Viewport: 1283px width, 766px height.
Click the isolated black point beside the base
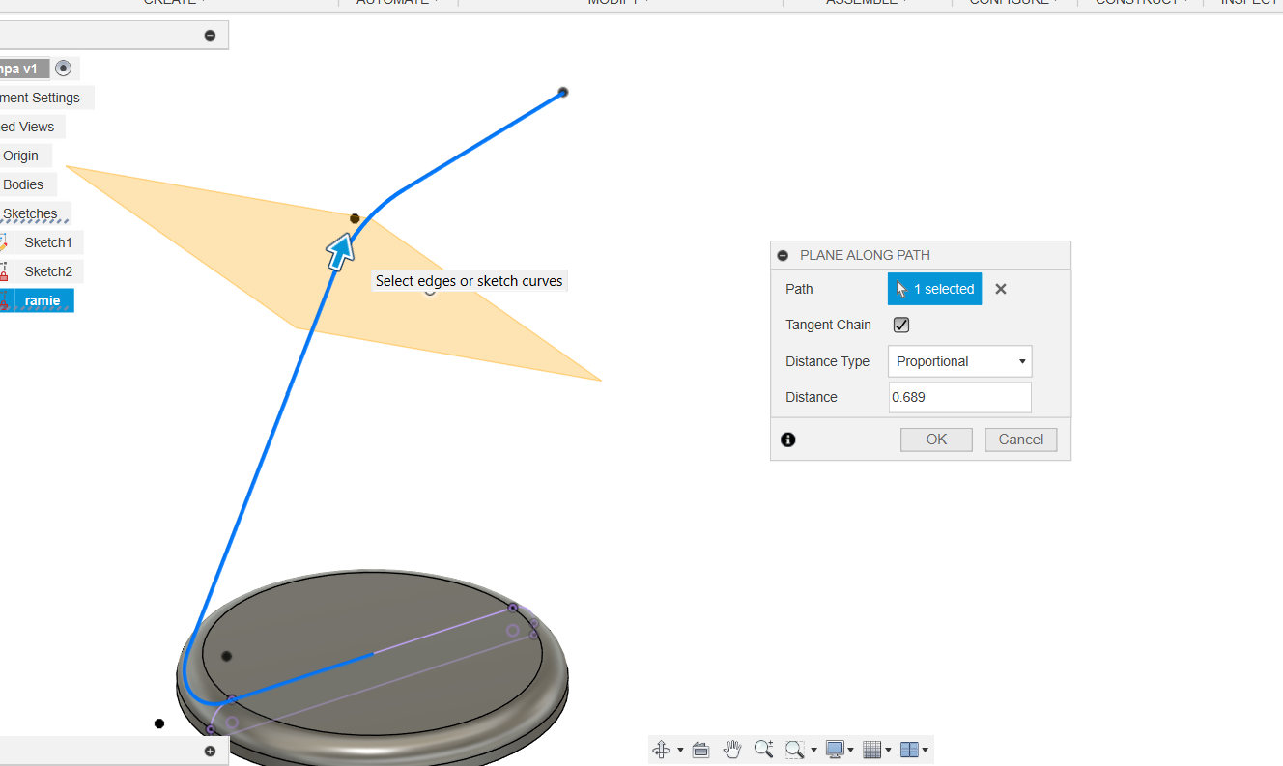coord(159,723)
